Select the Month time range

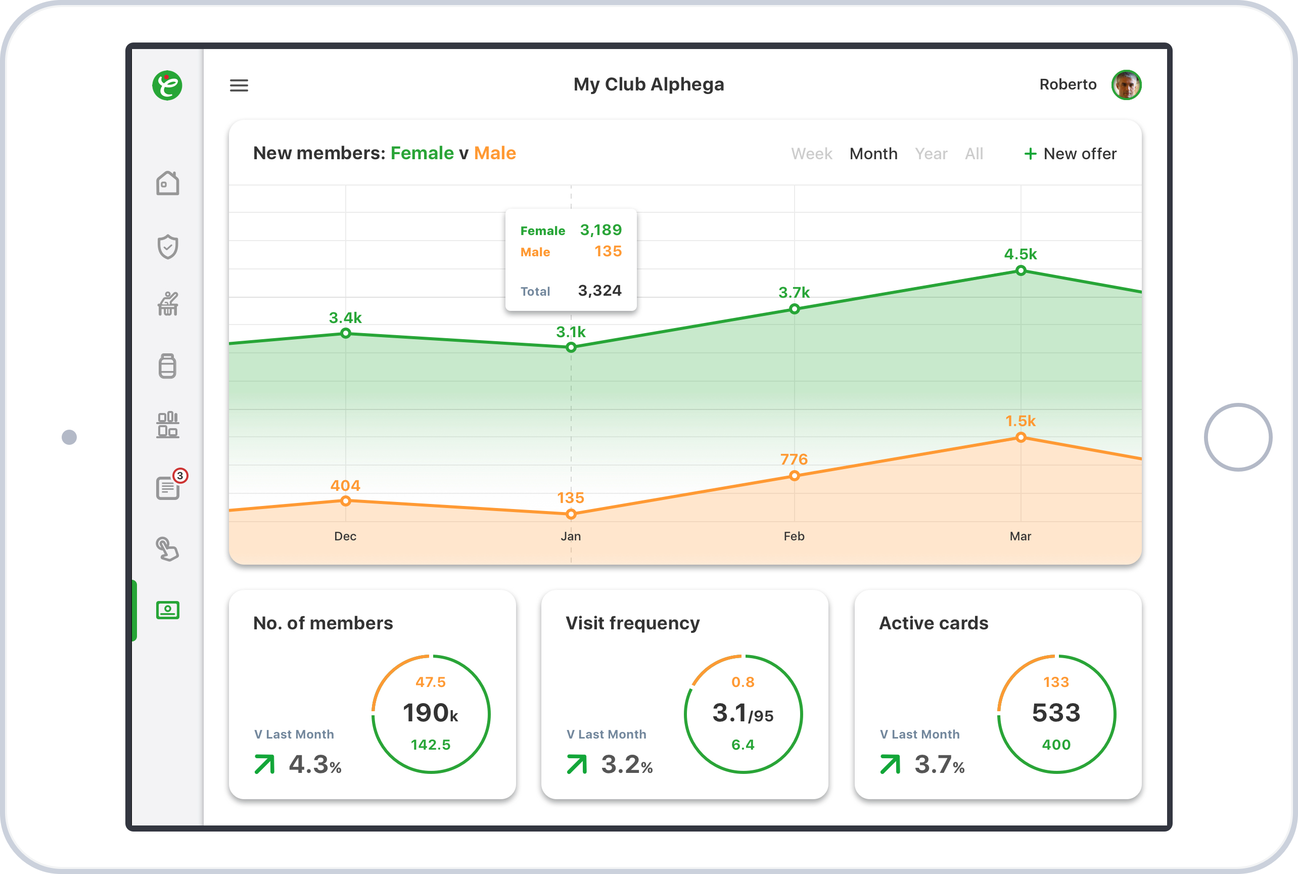873,154
